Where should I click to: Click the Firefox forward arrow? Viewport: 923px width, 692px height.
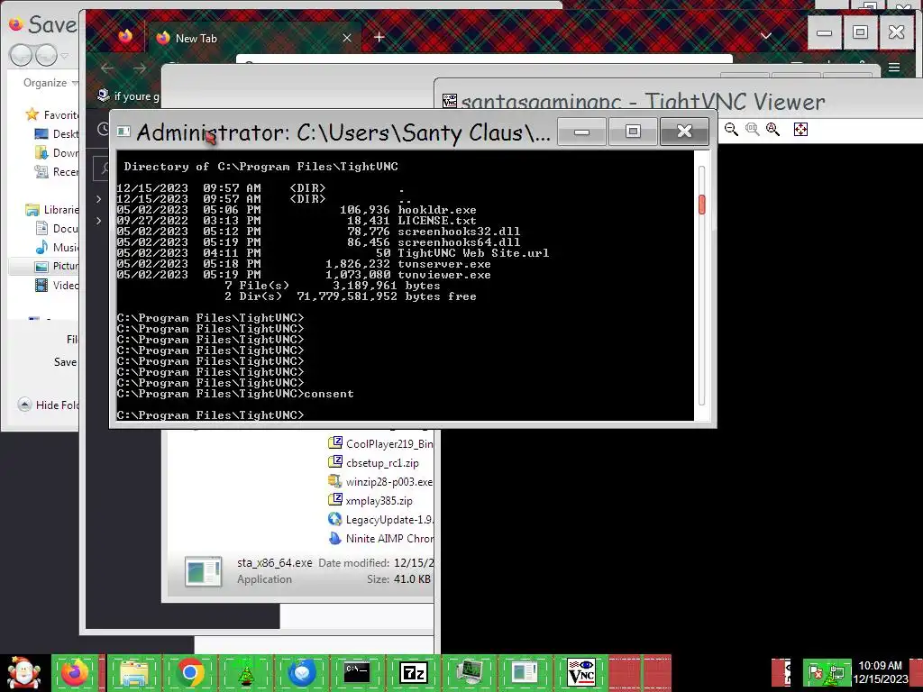(x=140, y=68)
